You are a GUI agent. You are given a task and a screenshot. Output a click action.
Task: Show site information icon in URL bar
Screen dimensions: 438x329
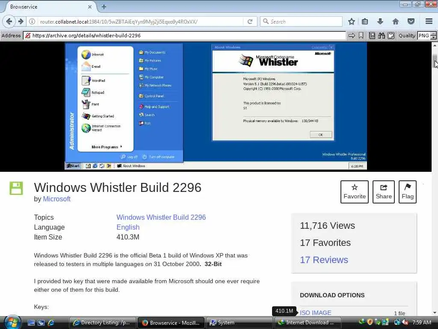(x=32, y=21)
